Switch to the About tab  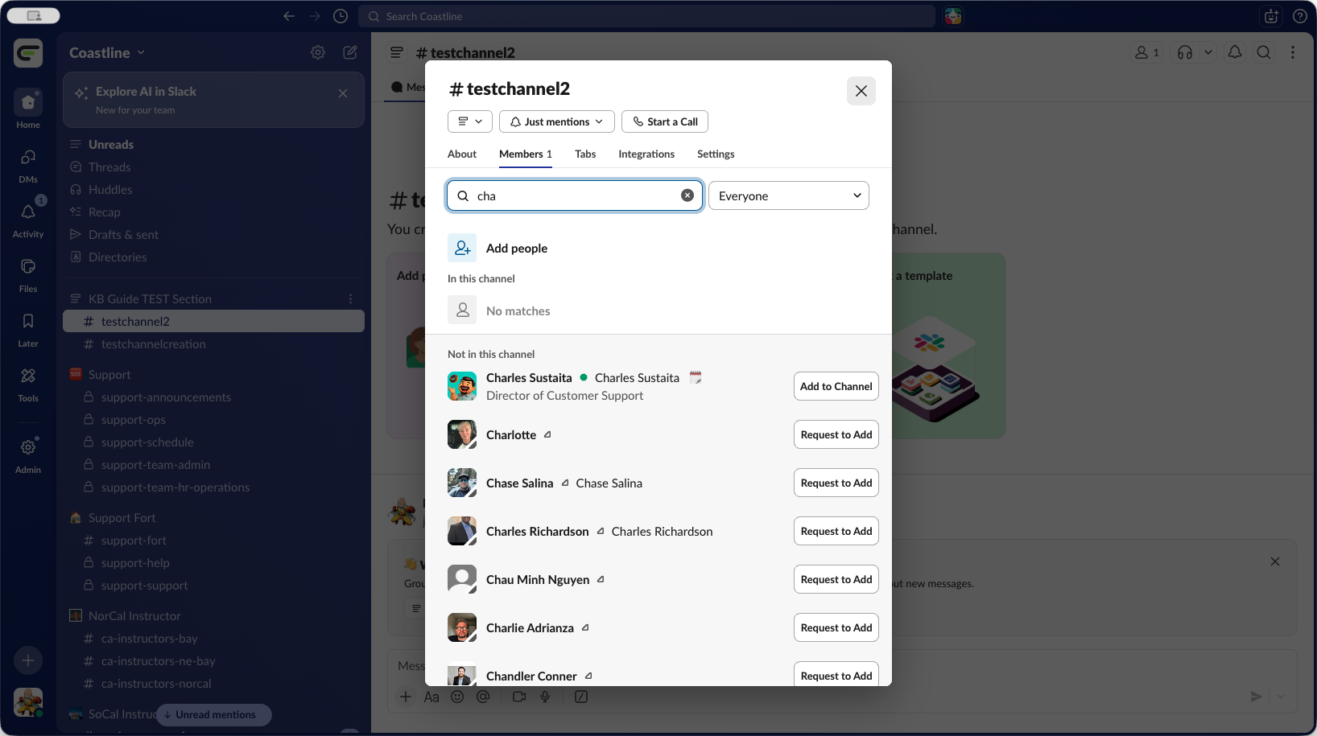click(x=462, y=154)
